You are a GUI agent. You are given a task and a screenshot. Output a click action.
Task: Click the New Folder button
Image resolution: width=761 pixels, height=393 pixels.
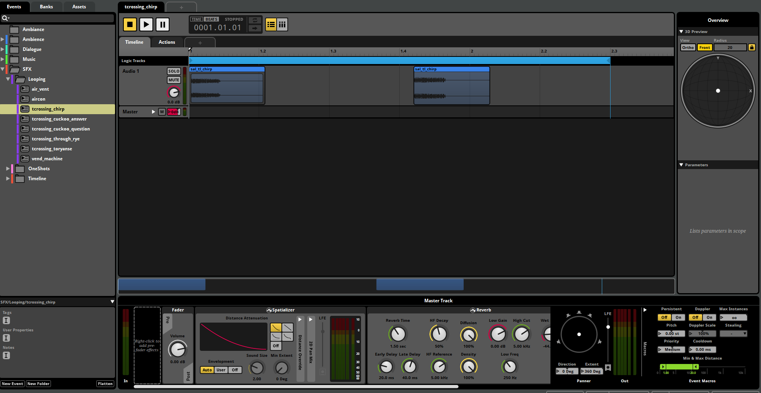tap(39, 384)
